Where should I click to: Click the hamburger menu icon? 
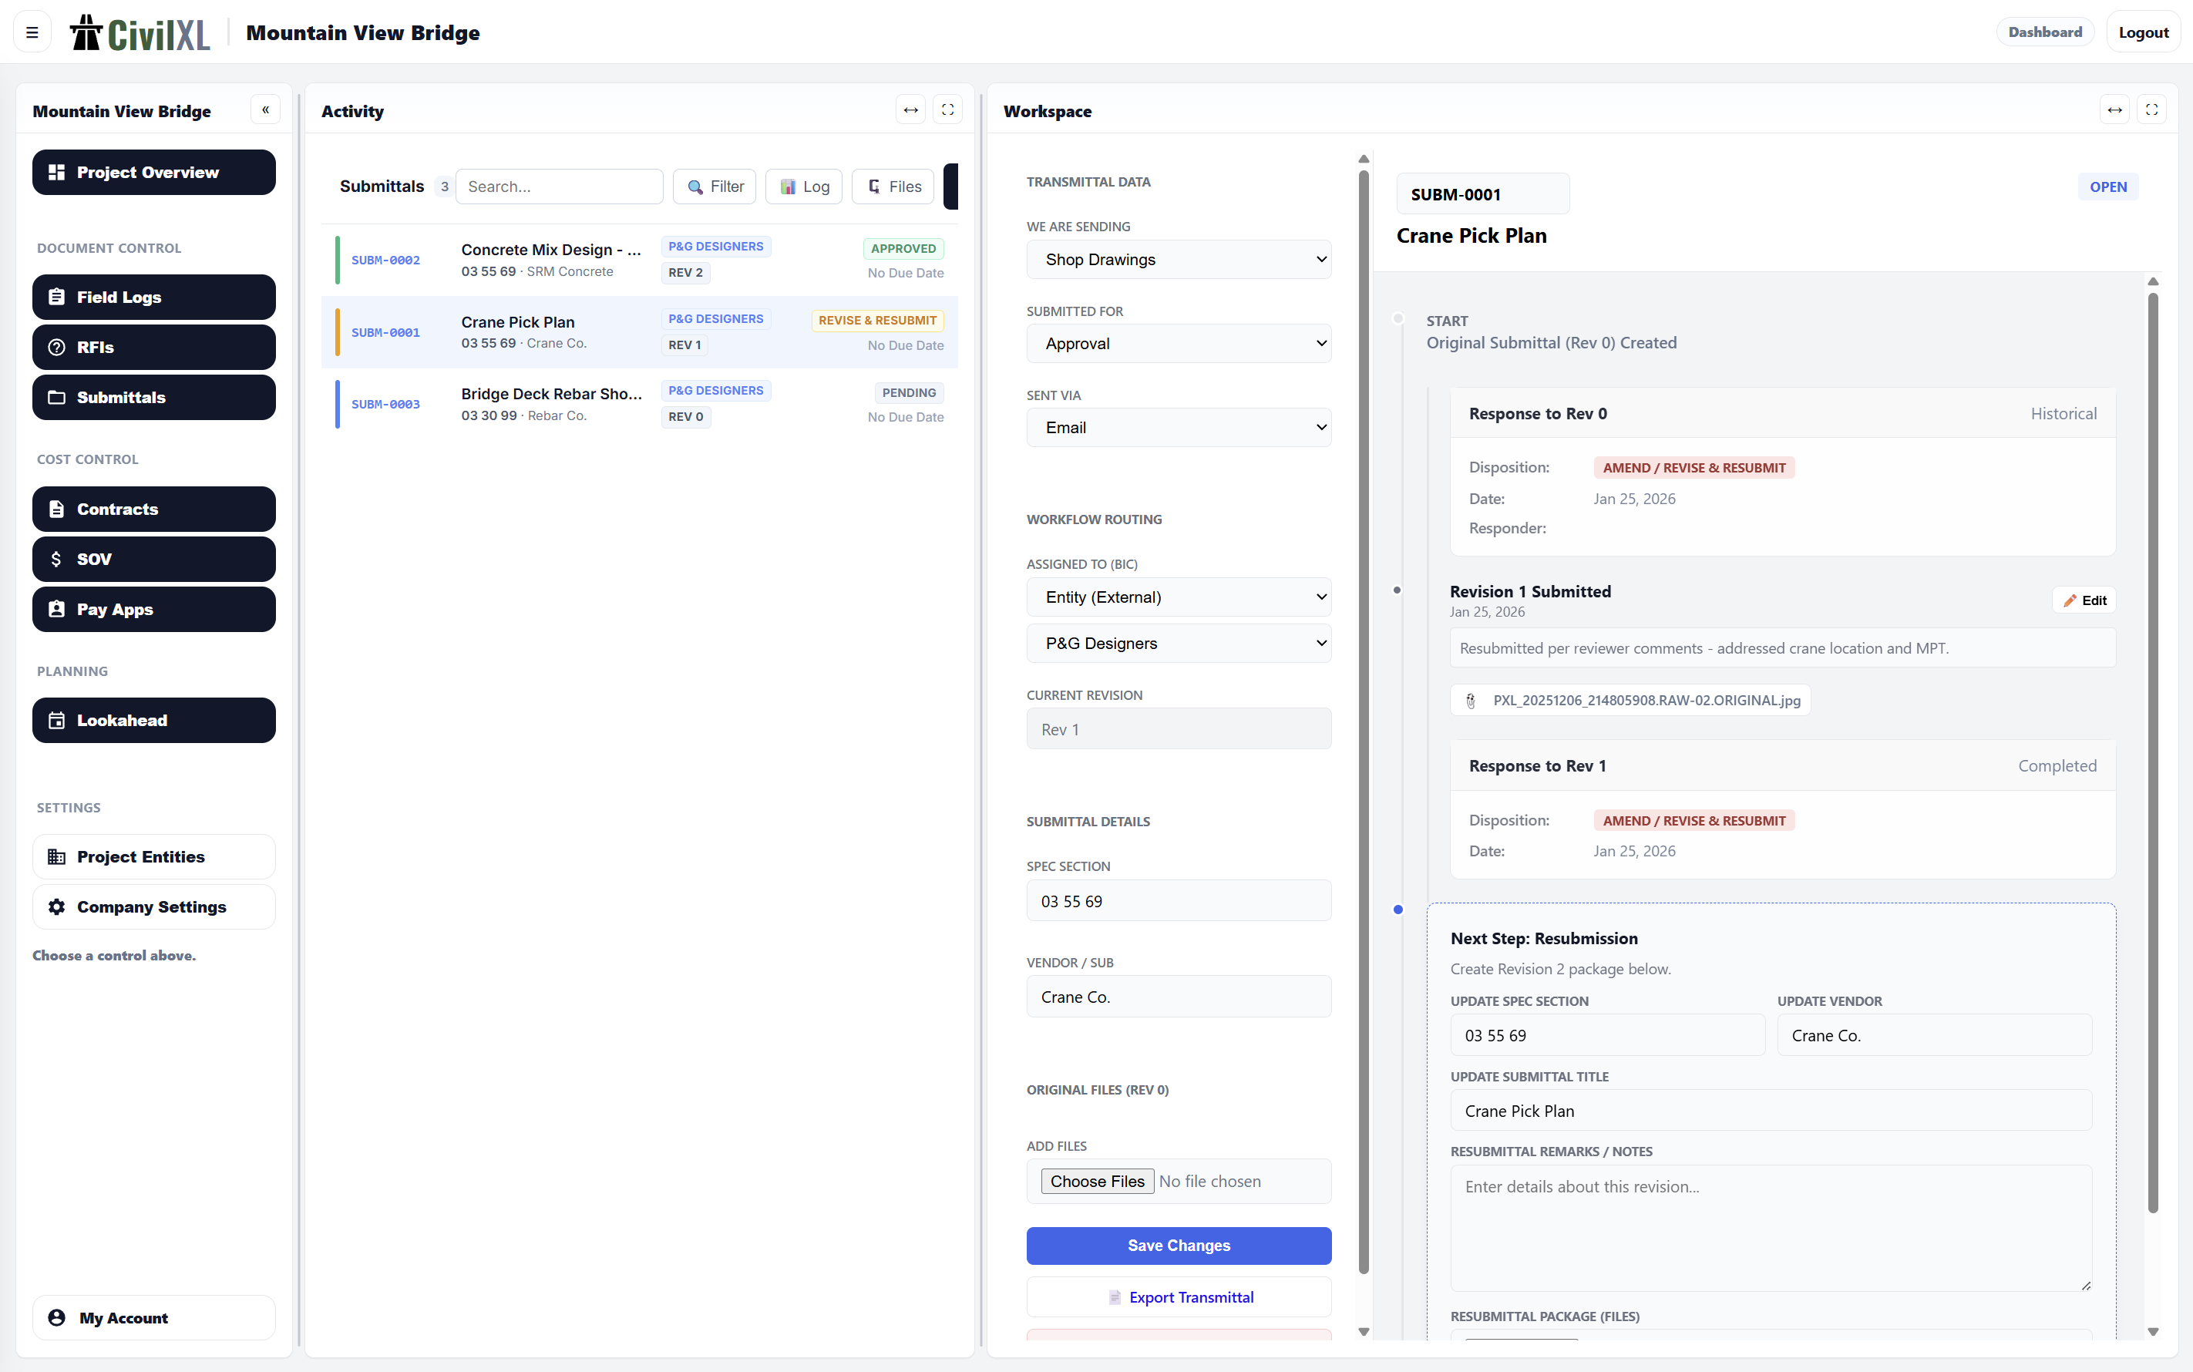(x=32, y=32)
